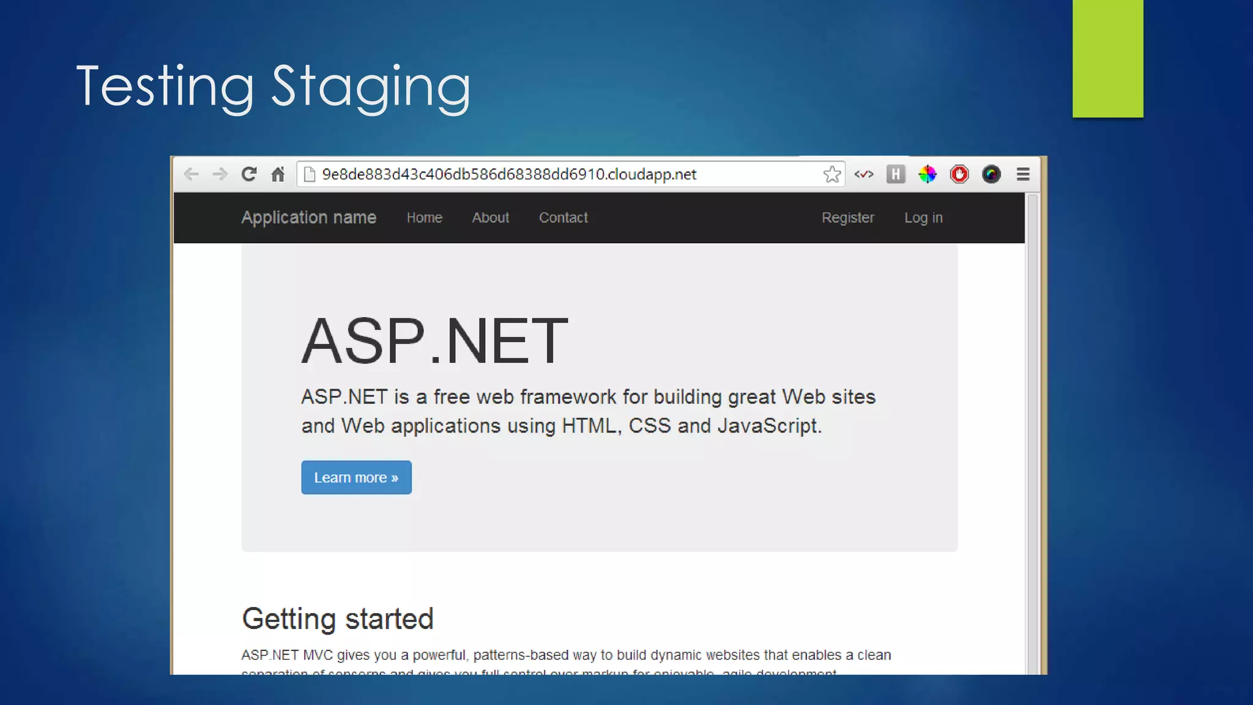This screenshot has height=705, width=1253.
Task: Click the Register link
Action: point(848,218)
